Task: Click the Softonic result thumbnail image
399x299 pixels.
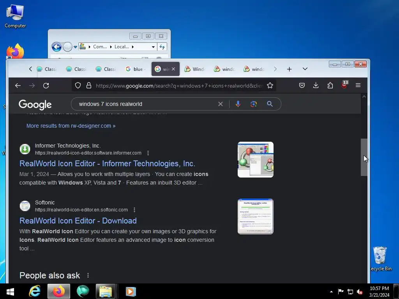Action: coord(256,216)
